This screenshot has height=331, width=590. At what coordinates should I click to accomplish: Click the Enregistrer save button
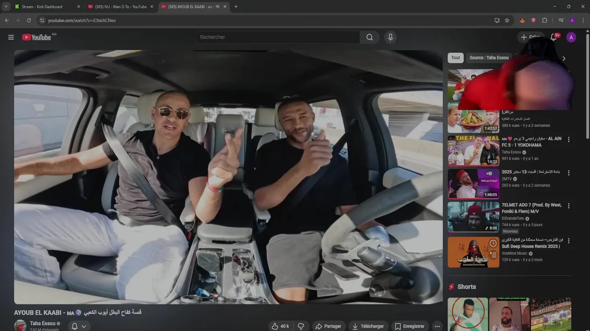click(410, 326)
